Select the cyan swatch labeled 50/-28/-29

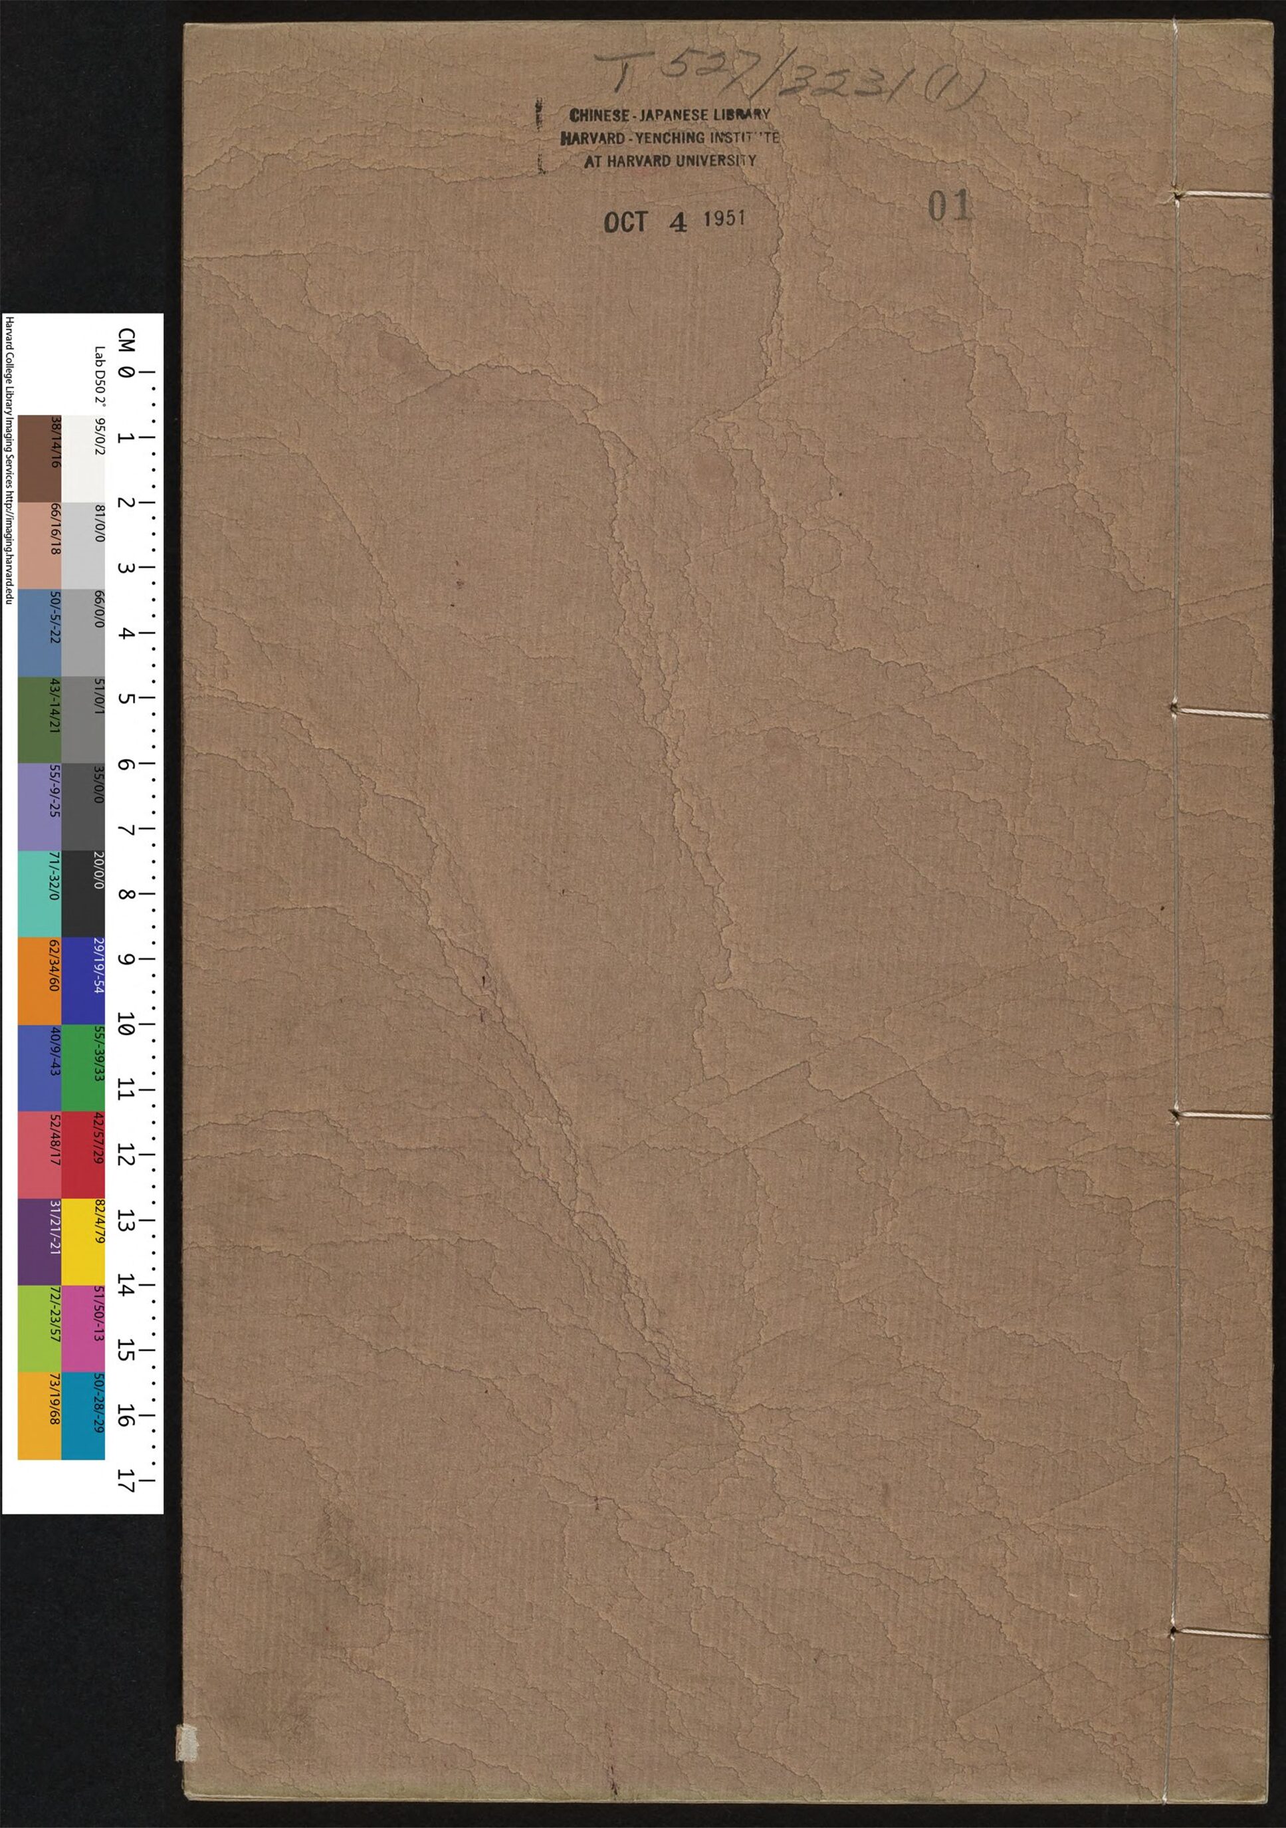click(x=83, y=1417)
